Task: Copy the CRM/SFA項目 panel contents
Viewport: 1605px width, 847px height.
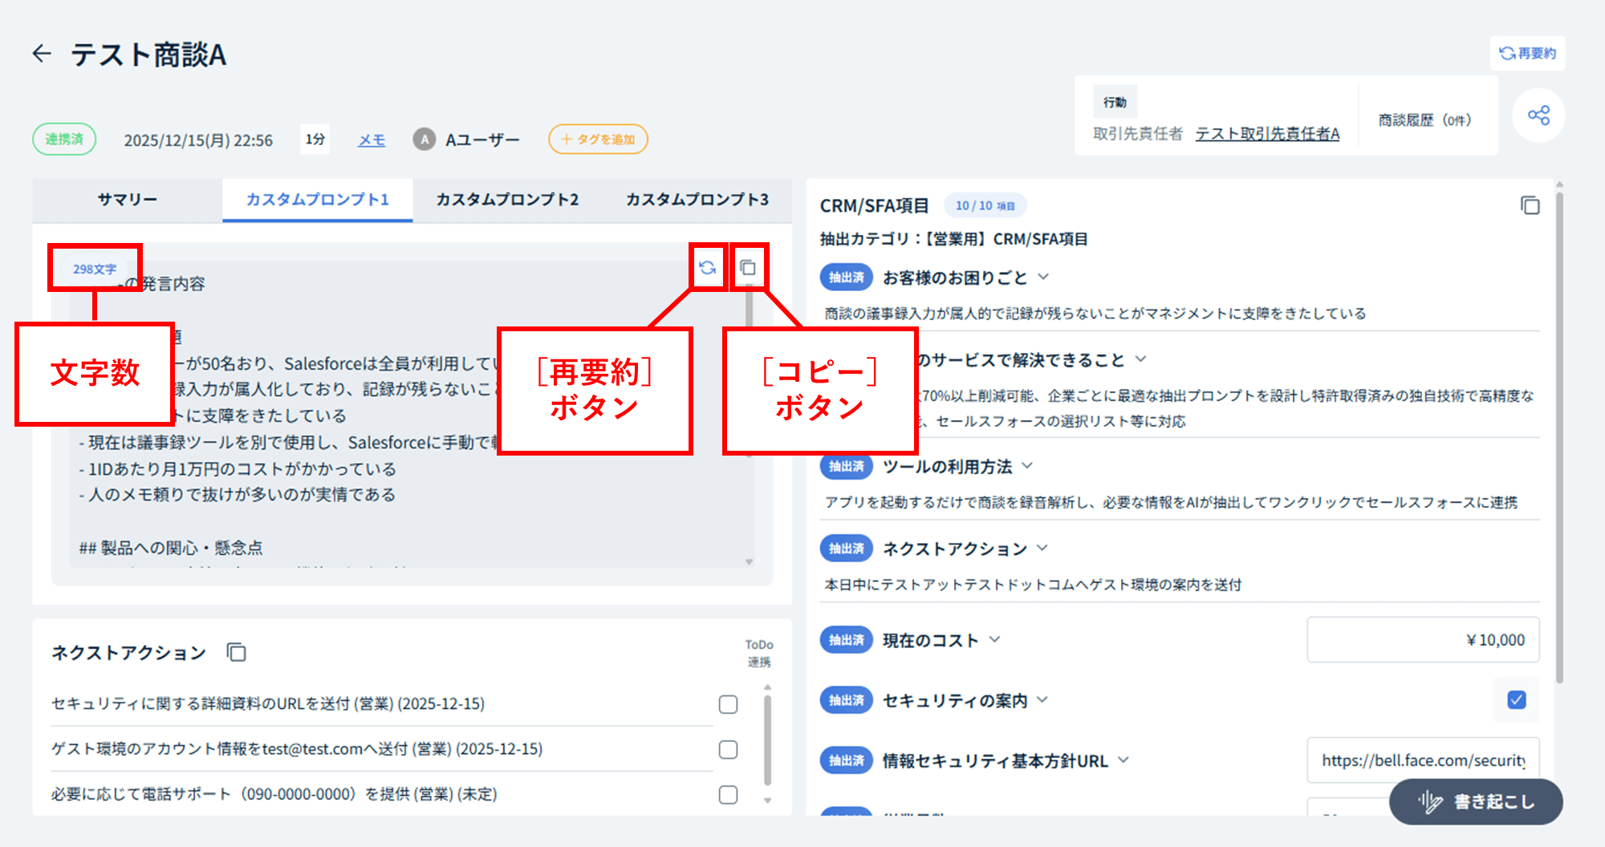Action: [1530, 205]
